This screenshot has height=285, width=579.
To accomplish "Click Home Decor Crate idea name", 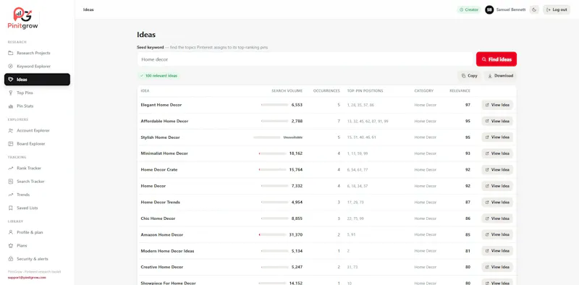I will [x=159, y=169].
